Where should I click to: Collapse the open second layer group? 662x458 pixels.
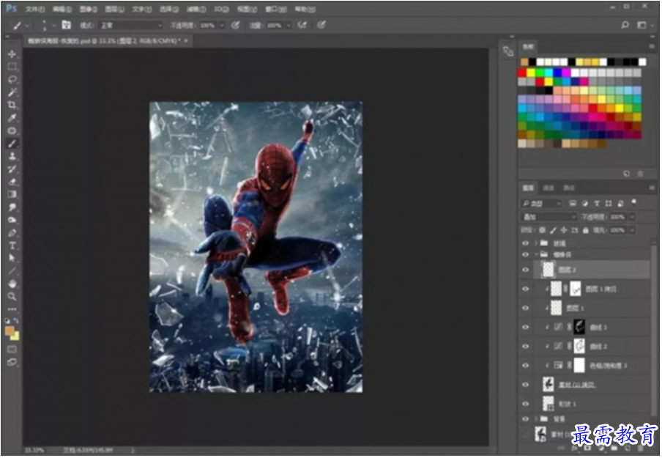click(x=536, y=254)
